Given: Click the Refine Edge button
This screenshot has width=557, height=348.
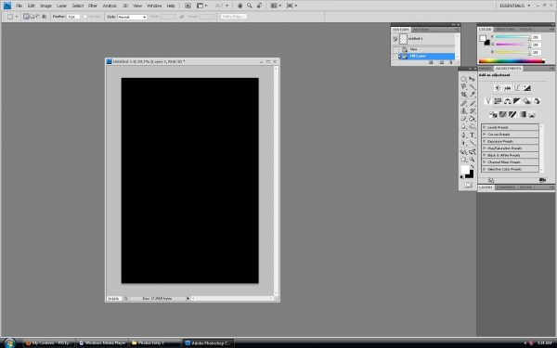Looking at the screenshot, I should (234, 17).
